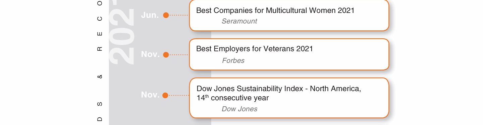
Task: Select the italic Dow Jones source label
Action: [x=239, y=109]
